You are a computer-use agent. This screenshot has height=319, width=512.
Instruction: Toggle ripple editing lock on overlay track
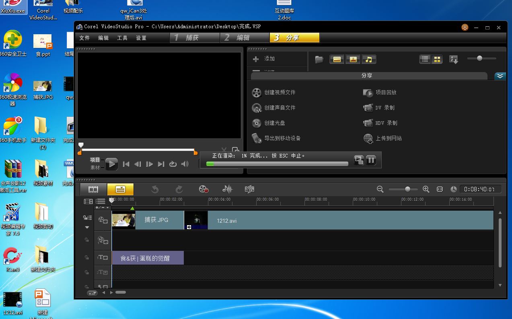(x=86, y=240)
